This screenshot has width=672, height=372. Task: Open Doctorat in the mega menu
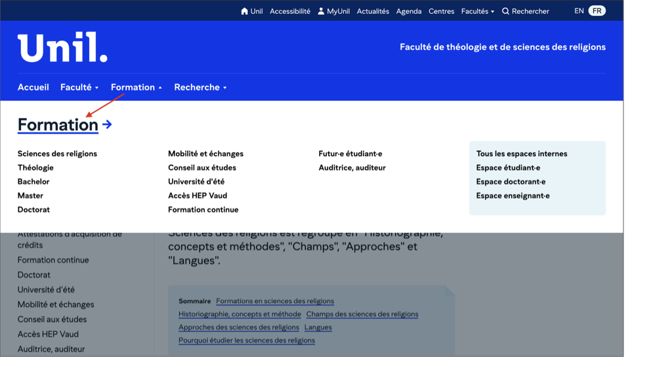coord(33,209)
